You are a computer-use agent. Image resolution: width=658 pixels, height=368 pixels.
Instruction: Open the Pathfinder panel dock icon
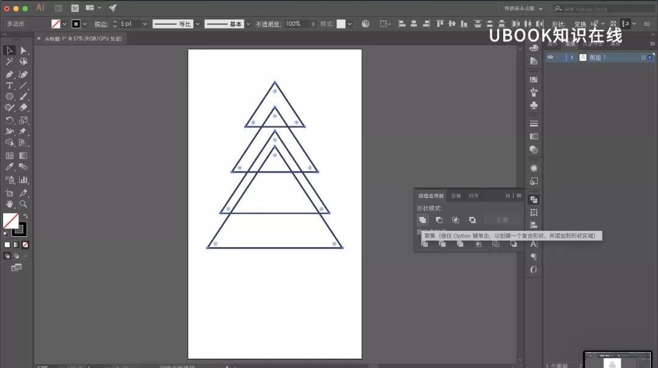(x=534, y=200)
